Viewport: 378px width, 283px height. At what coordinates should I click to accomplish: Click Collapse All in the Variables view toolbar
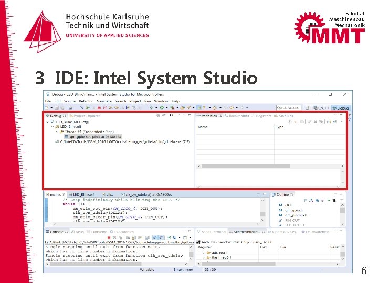[302, 122]
